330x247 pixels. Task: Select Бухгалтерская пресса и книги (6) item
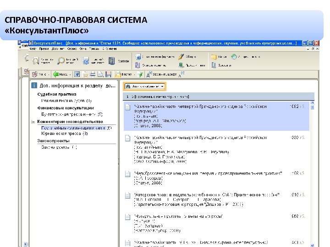pyautogui.click(x=72, y=114)
